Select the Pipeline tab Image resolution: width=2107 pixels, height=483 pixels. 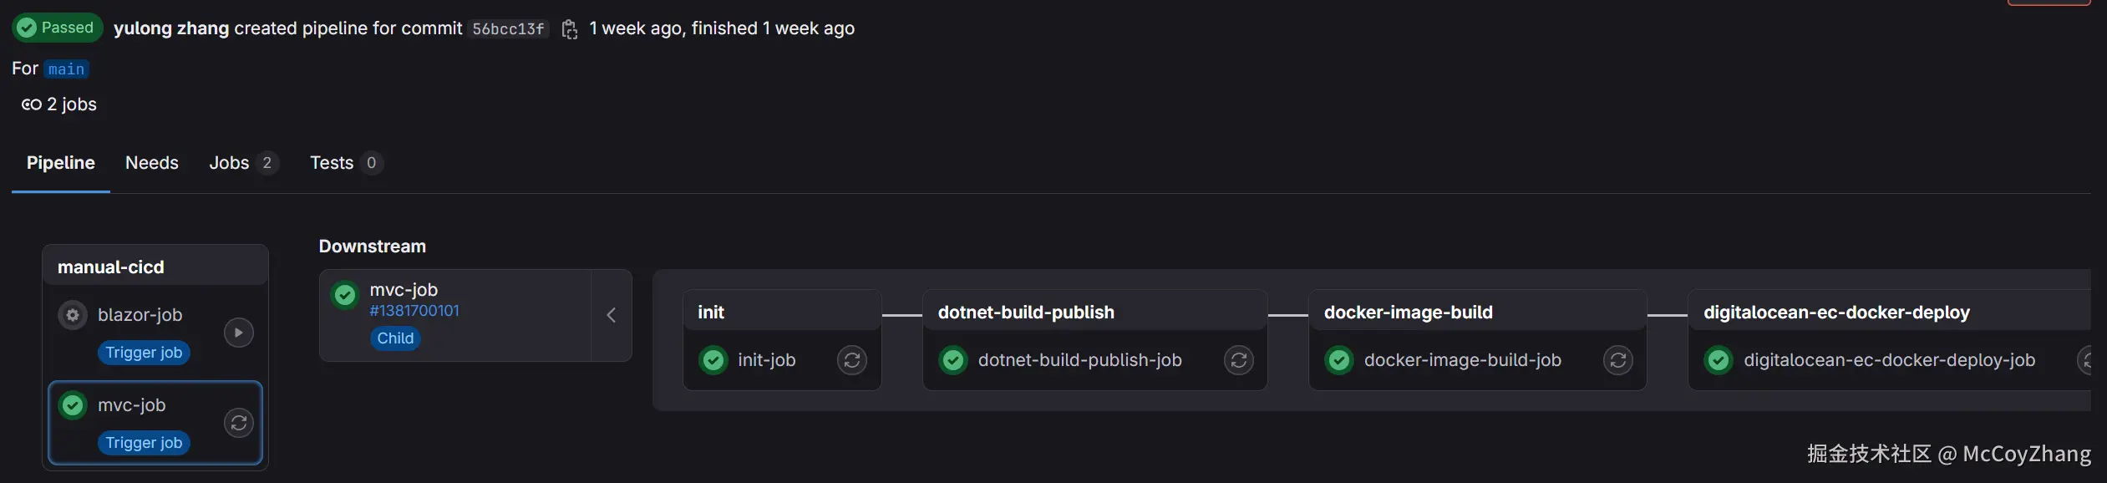pyautogui.click(x=61, y=163)
